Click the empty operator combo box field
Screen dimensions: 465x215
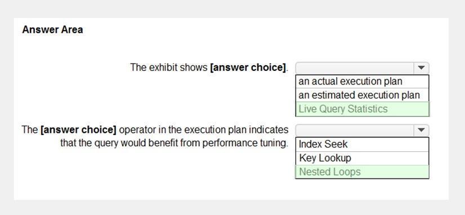click(x=355, y=130)
